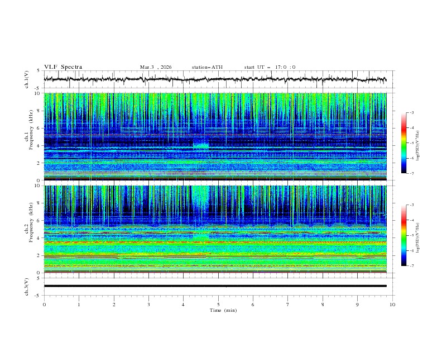Click the 'VLF Spectra' title text
Image resolution: width=442 pixels, height=342 pixels.
[x=63, y=67]
